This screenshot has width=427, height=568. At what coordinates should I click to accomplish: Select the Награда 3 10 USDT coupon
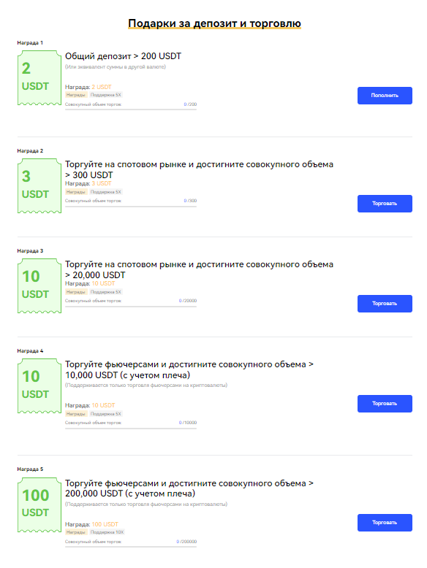pos(39,285)
